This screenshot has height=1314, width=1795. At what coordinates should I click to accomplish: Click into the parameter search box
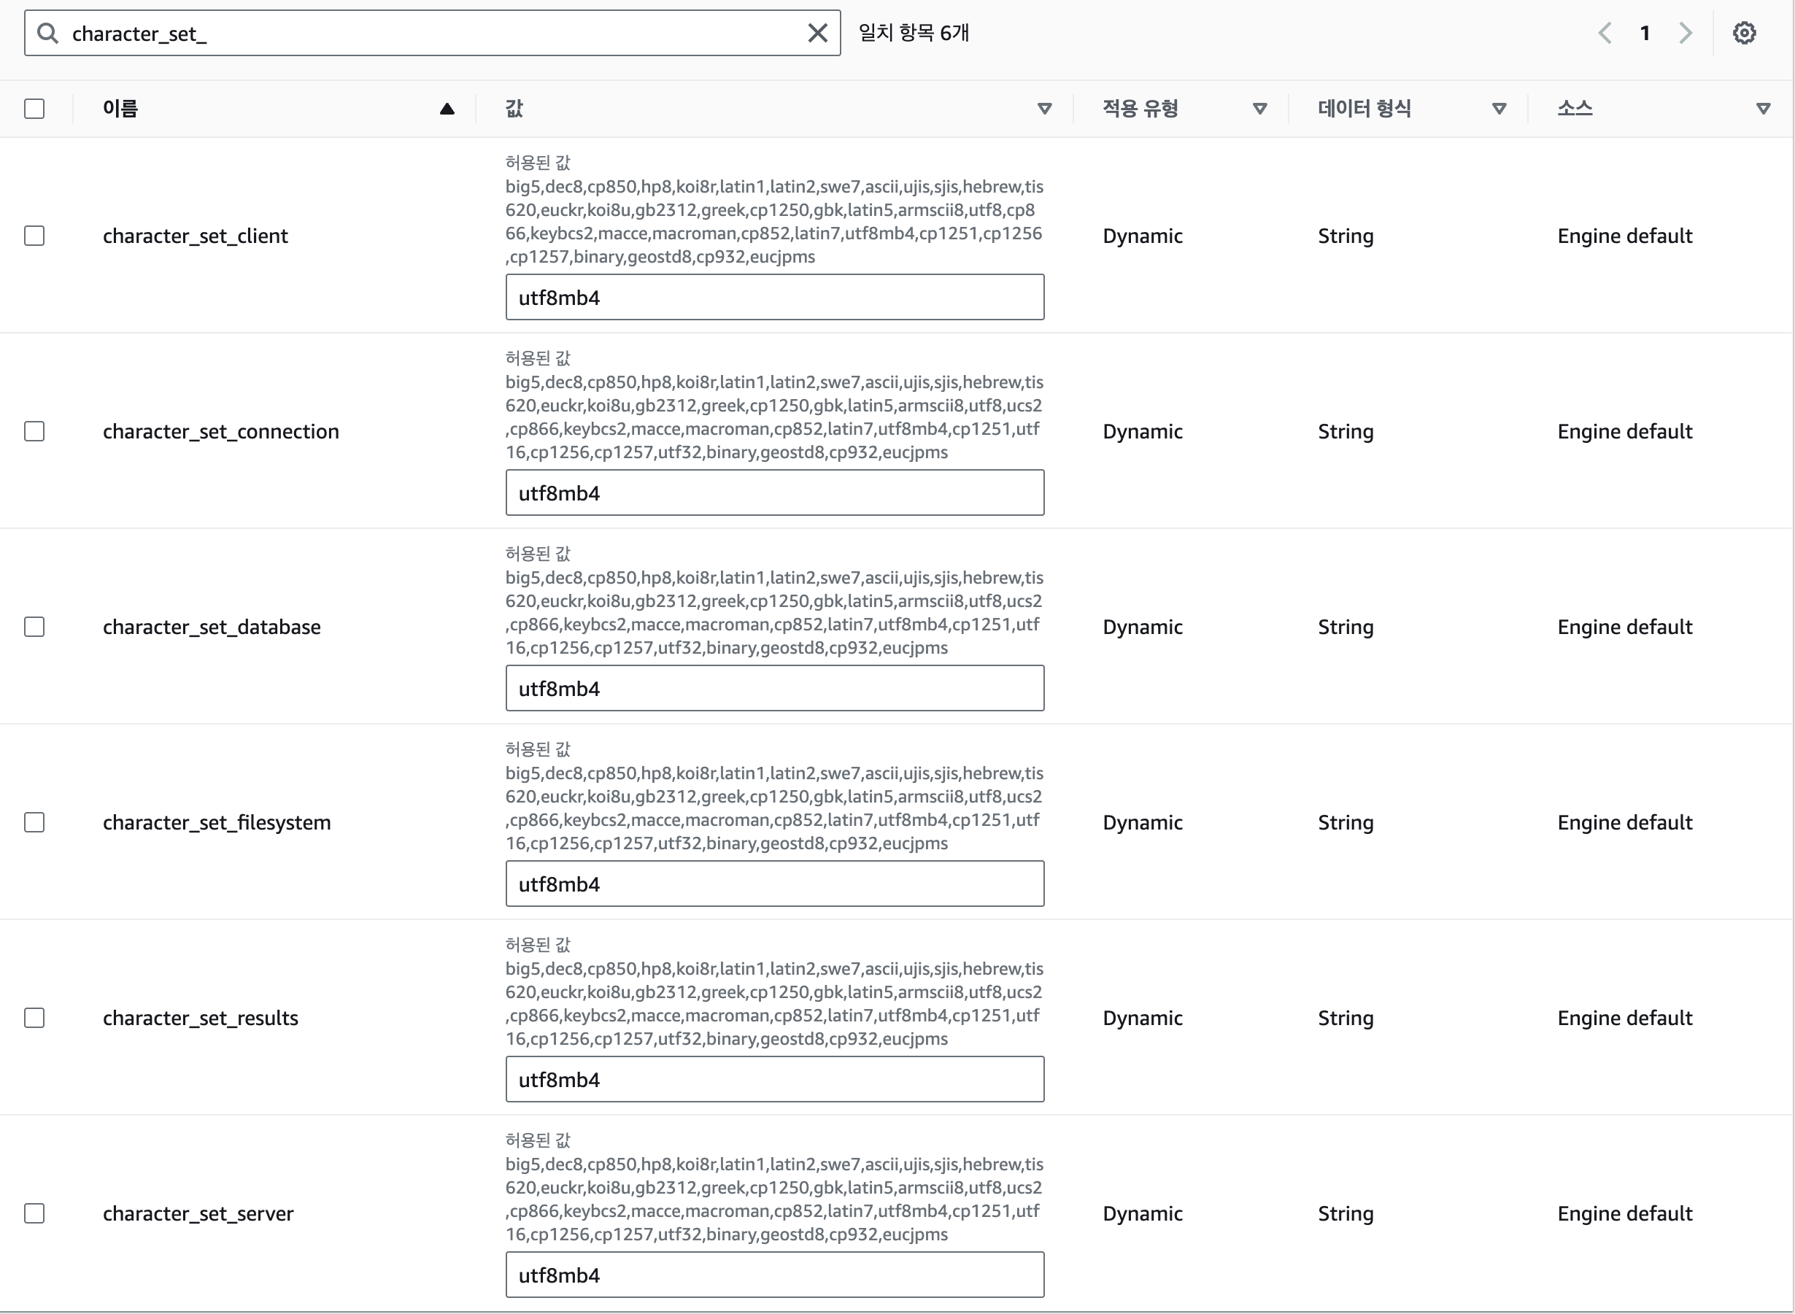click(430, 34)
